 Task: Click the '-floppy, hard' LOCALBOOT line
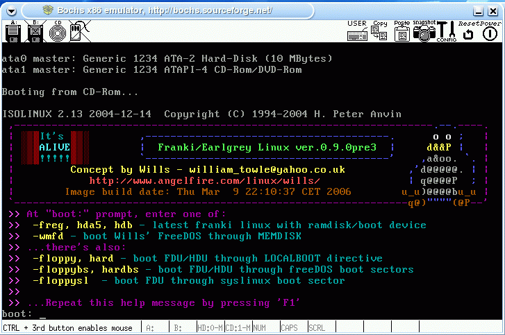(208, 258)
